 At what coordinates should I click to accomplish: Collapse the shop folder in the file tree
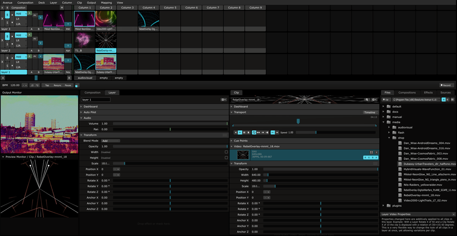tap(389, 138)
